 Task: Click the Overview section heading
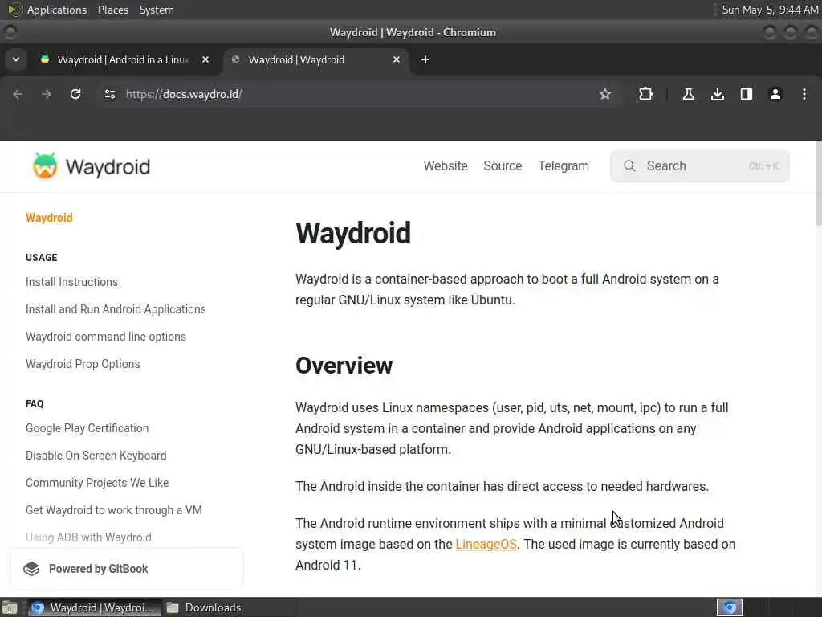[344, 366]
